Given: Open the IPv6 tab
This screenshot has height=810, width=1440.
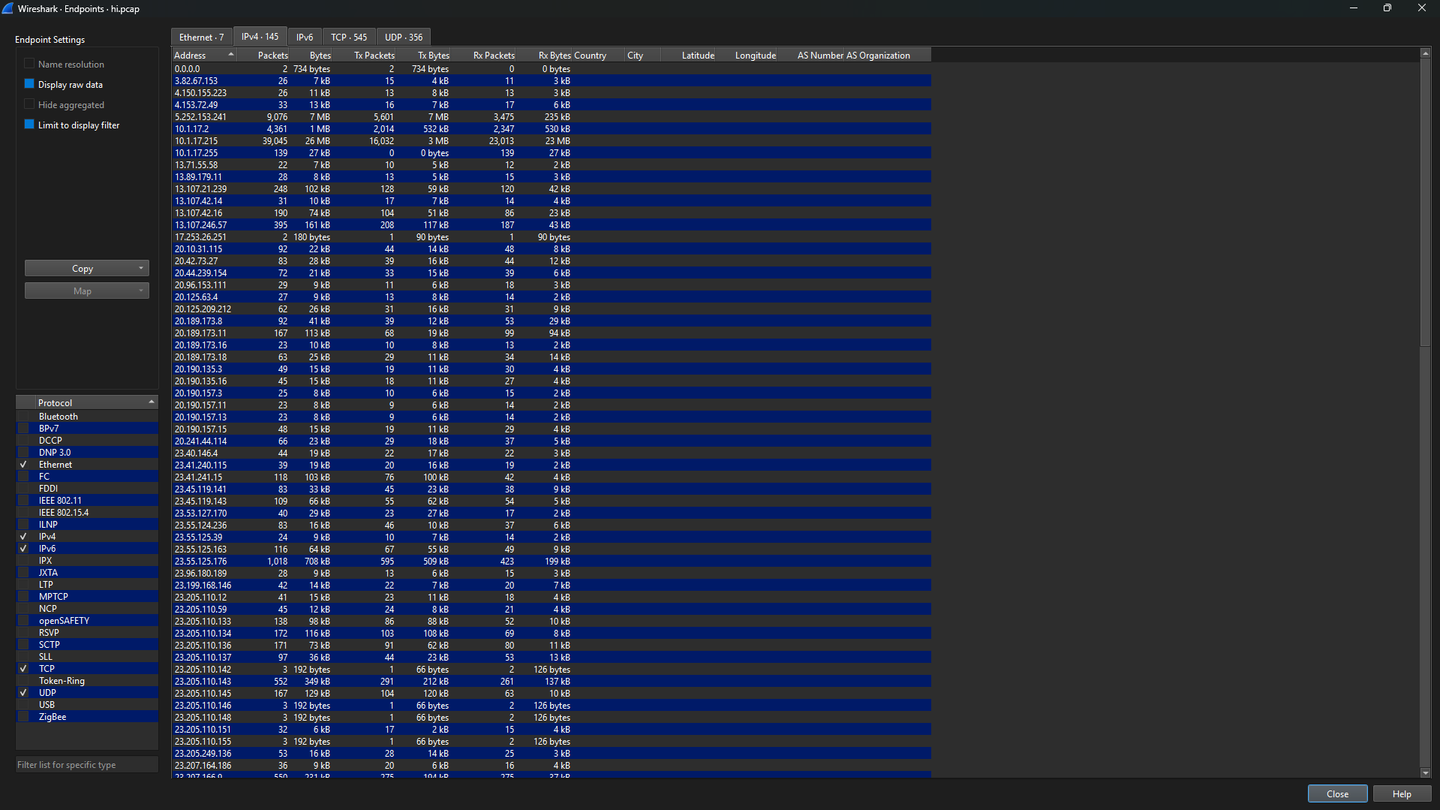Looking at the screenshot, I should pyautogui.click(x=305, y=37).
